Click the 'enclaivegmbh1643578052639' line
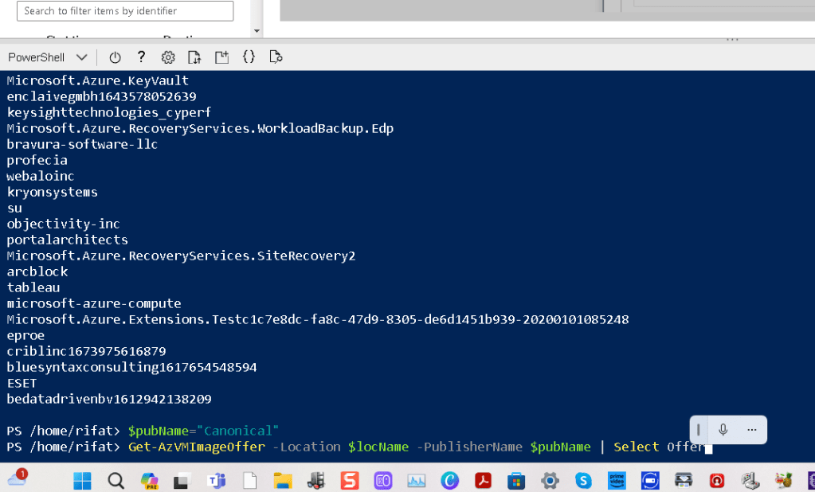The width and height of the screenshot is (815, 492). tap(101, 96)
